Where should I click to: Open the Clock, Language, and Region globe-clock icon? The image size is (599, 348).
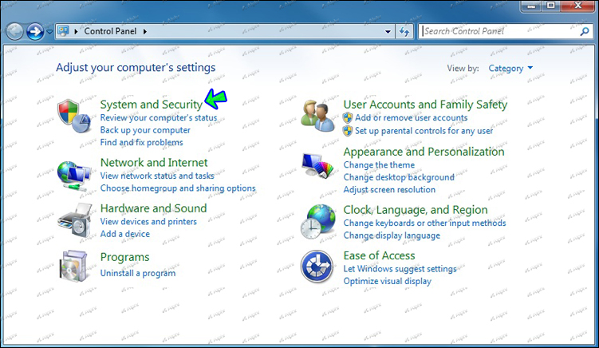click(317, 221)
